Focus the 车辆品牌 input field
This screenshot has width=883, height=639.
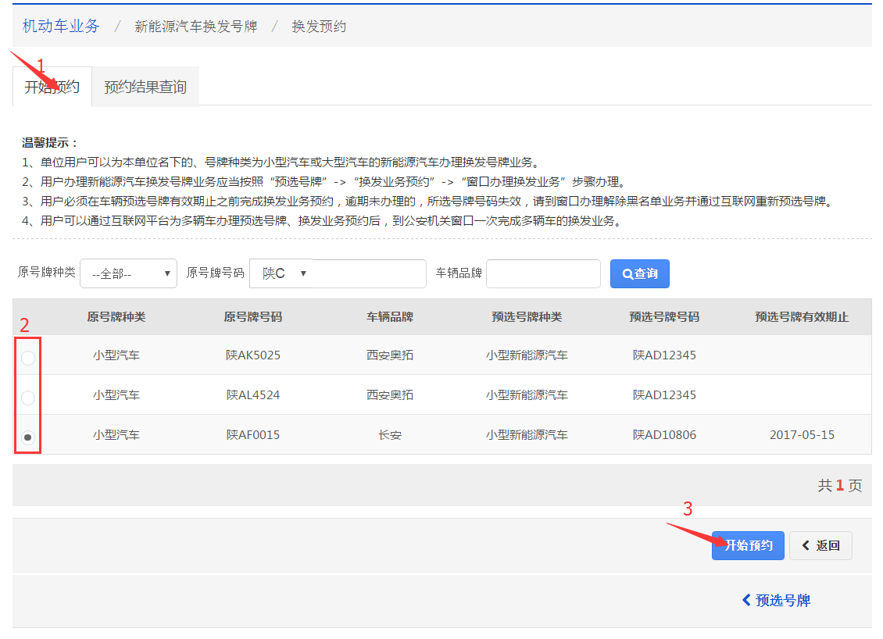[543, 273]
